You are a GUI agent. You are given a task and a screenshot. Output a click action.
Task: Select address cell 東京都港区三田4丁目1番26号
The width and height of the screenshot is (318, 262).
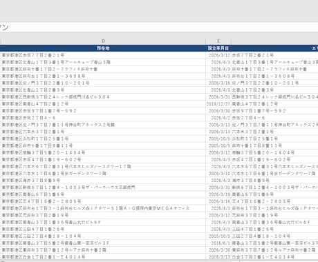point(103,229)
